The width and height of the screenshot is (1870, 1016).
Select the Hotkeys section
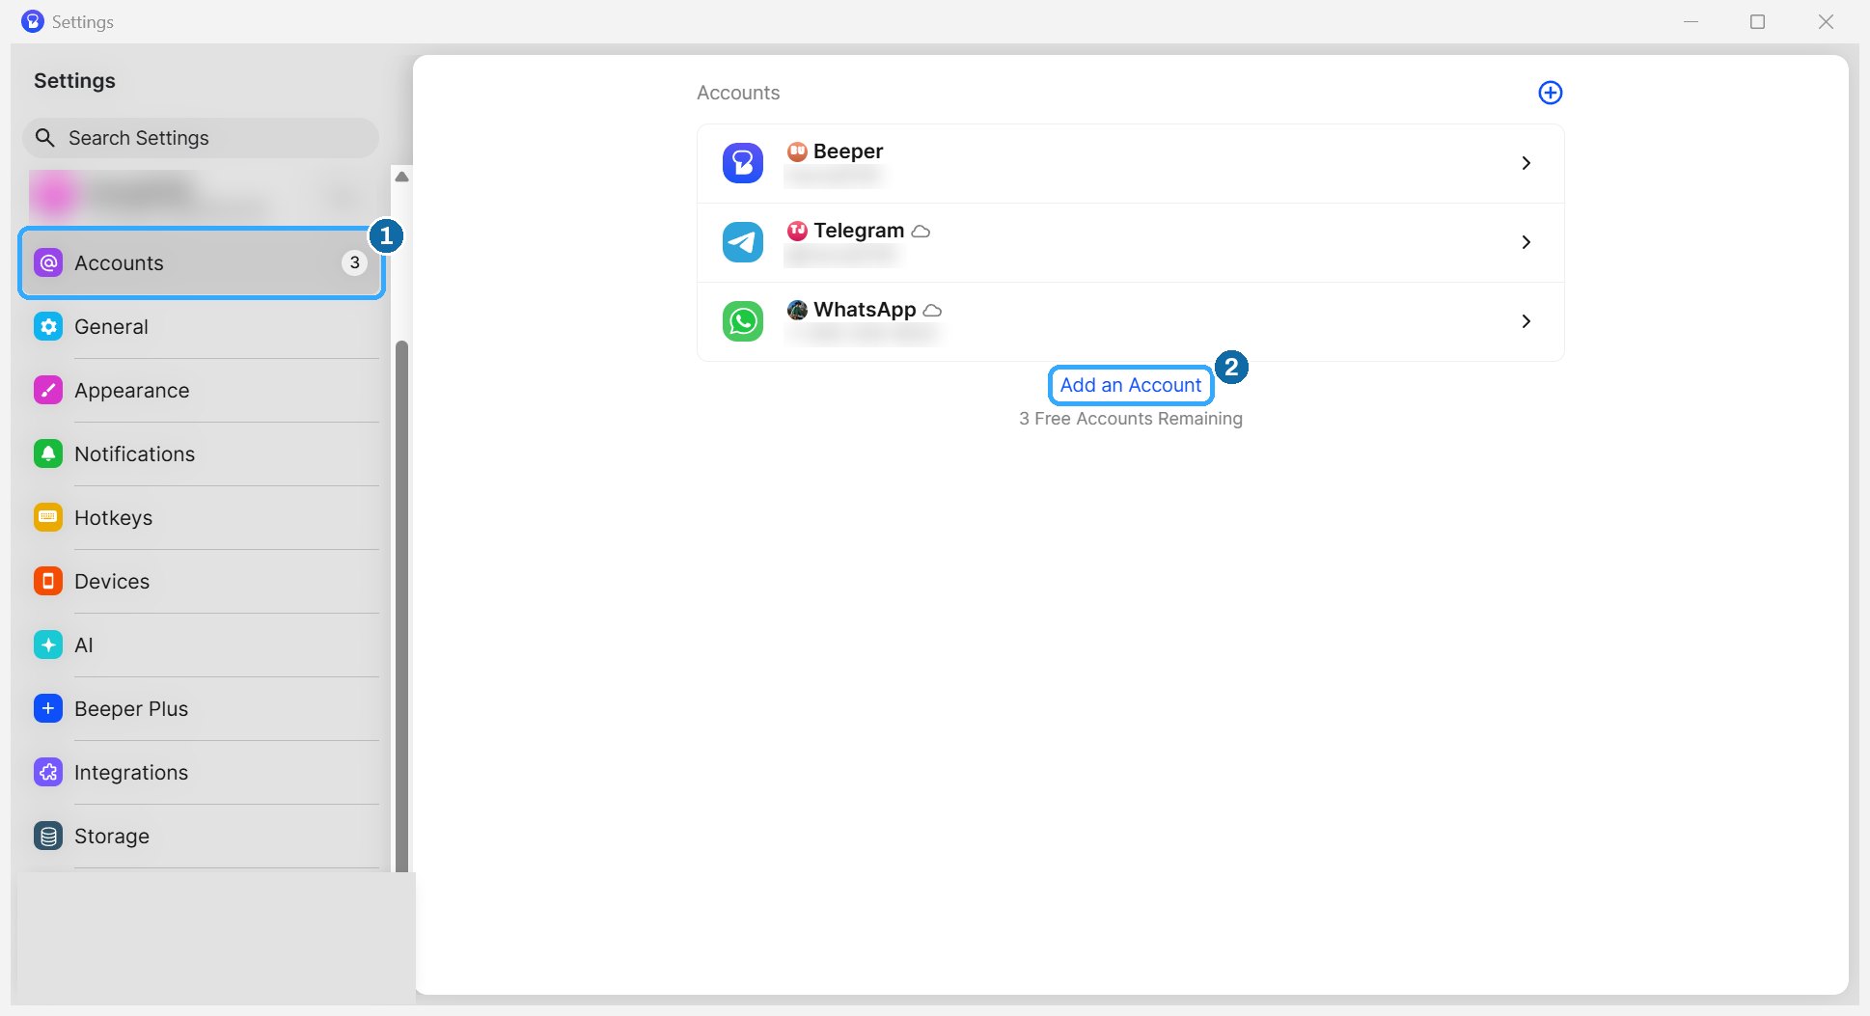click(x=202, y=517)
